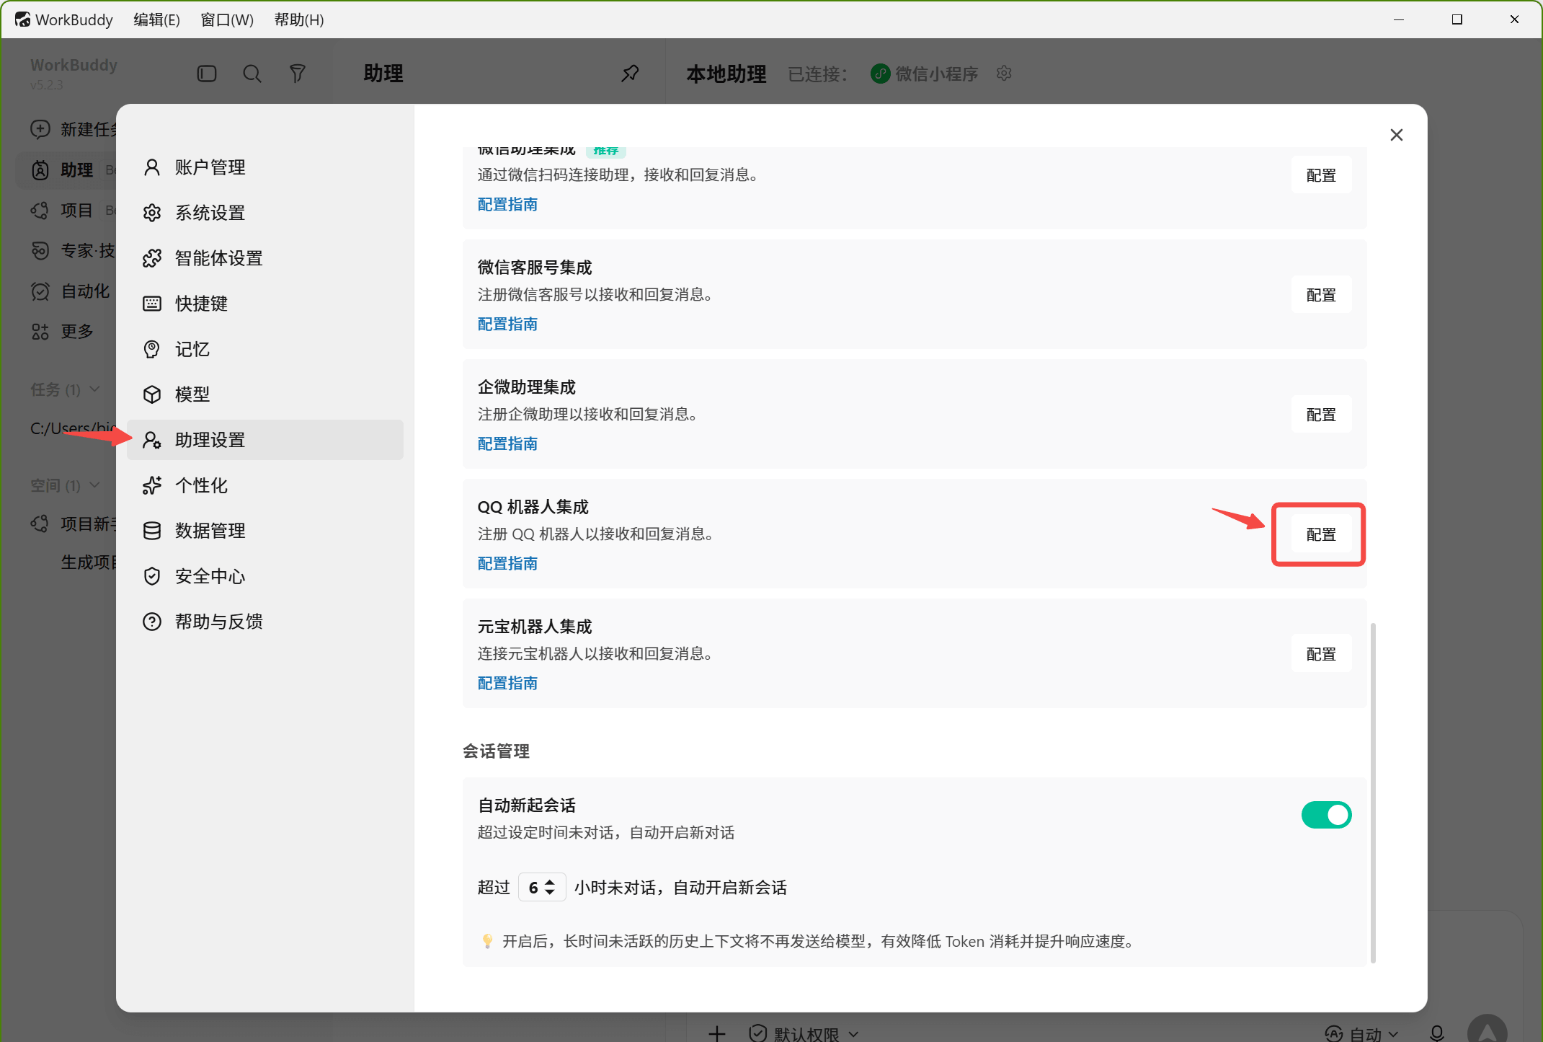The height and width of the screenshot is (1042, 1543).
Task: Disable the 自动新起会话 toggle
Action: 1326,815
